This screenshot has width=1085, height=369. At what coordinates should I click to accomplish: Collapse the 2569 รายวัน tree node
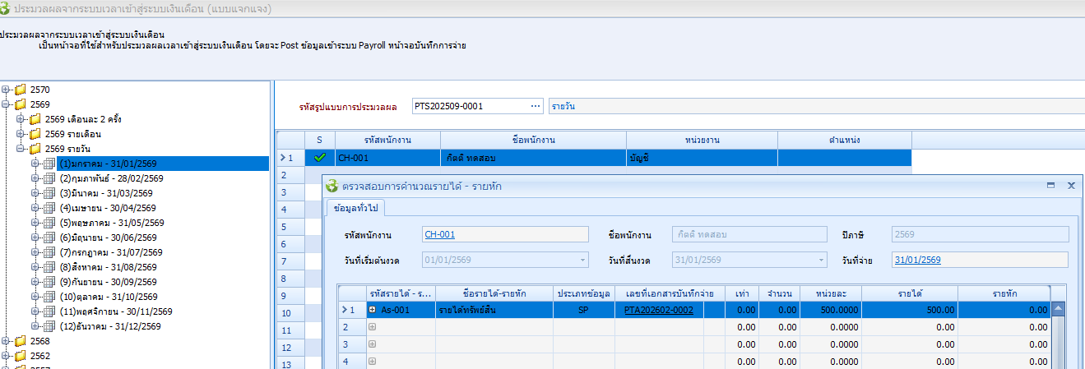point(21,149)
